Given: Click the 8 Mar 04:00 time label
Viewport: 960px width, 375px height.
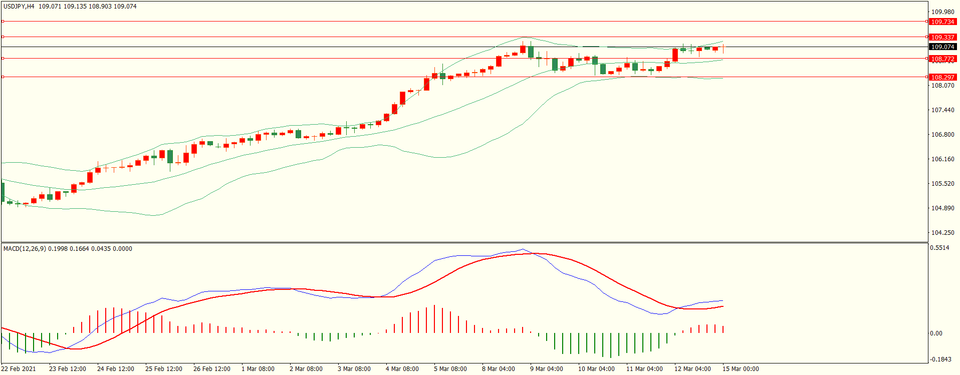Looking at the screenshot, I should tap(499, 369).
